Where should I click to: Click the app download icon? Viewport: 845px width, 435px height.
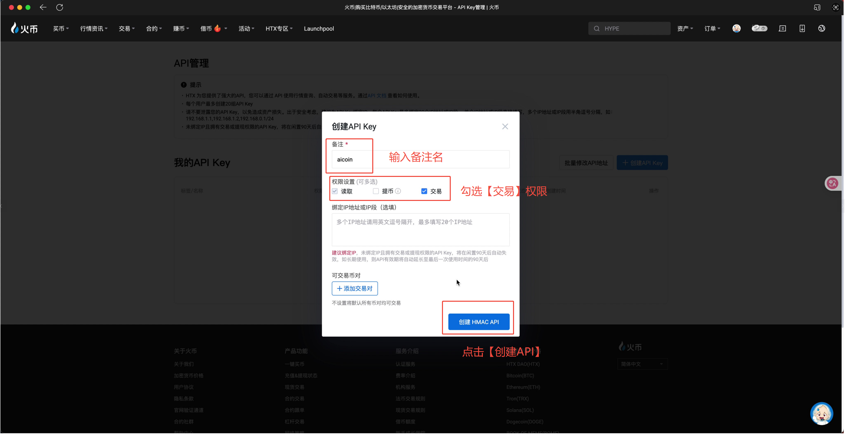click(x=802, y=28)
